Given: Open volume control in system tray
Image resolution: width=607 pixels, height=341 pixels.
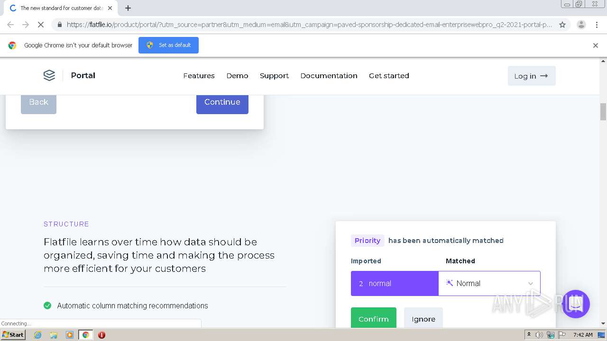Looking at the screenshot, I should pyautogui.click(x=539, y=335).
